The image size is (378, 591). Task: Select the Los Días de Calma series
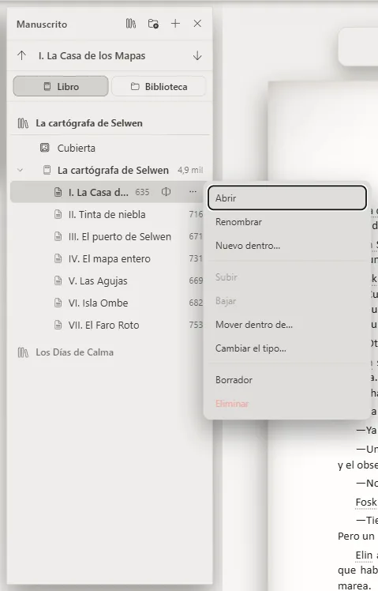tap(110, 352)
